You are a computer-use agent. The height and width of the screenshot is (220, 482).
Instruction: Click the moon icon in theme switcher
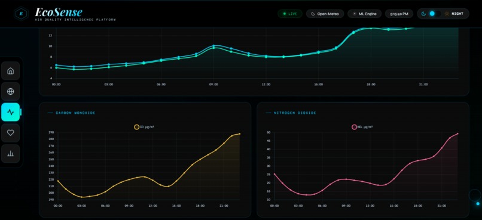click(423, 14)
